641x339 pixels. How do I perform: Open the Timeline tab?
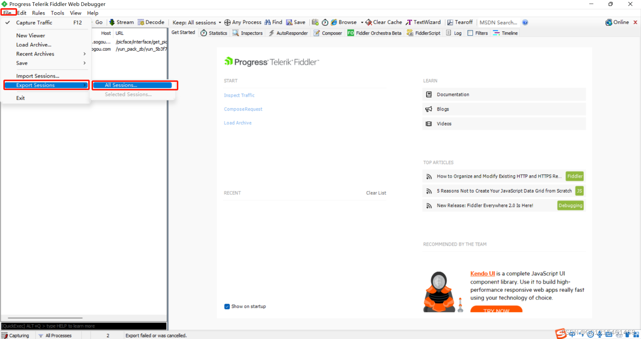(505, 33)
